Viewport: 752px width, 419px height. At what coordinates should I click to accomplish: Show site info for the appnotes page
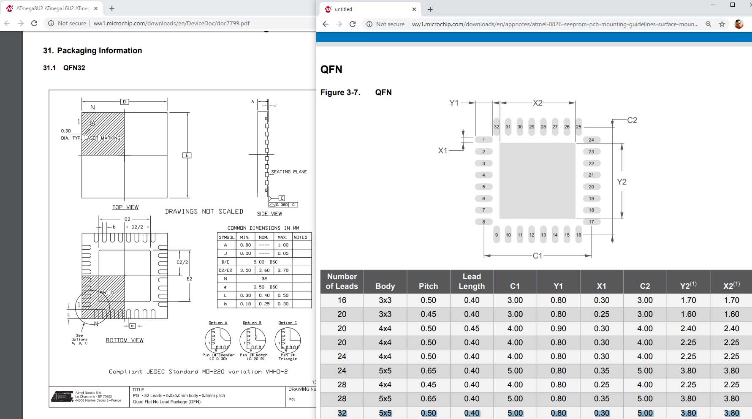(x=369, y=24)
